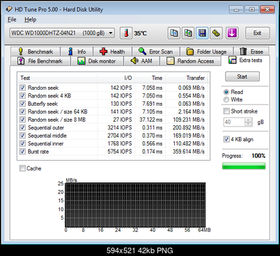The height and width of the screenshot is (256, 280).
Task: Click the Transfer column header
Action: [187, 78]
